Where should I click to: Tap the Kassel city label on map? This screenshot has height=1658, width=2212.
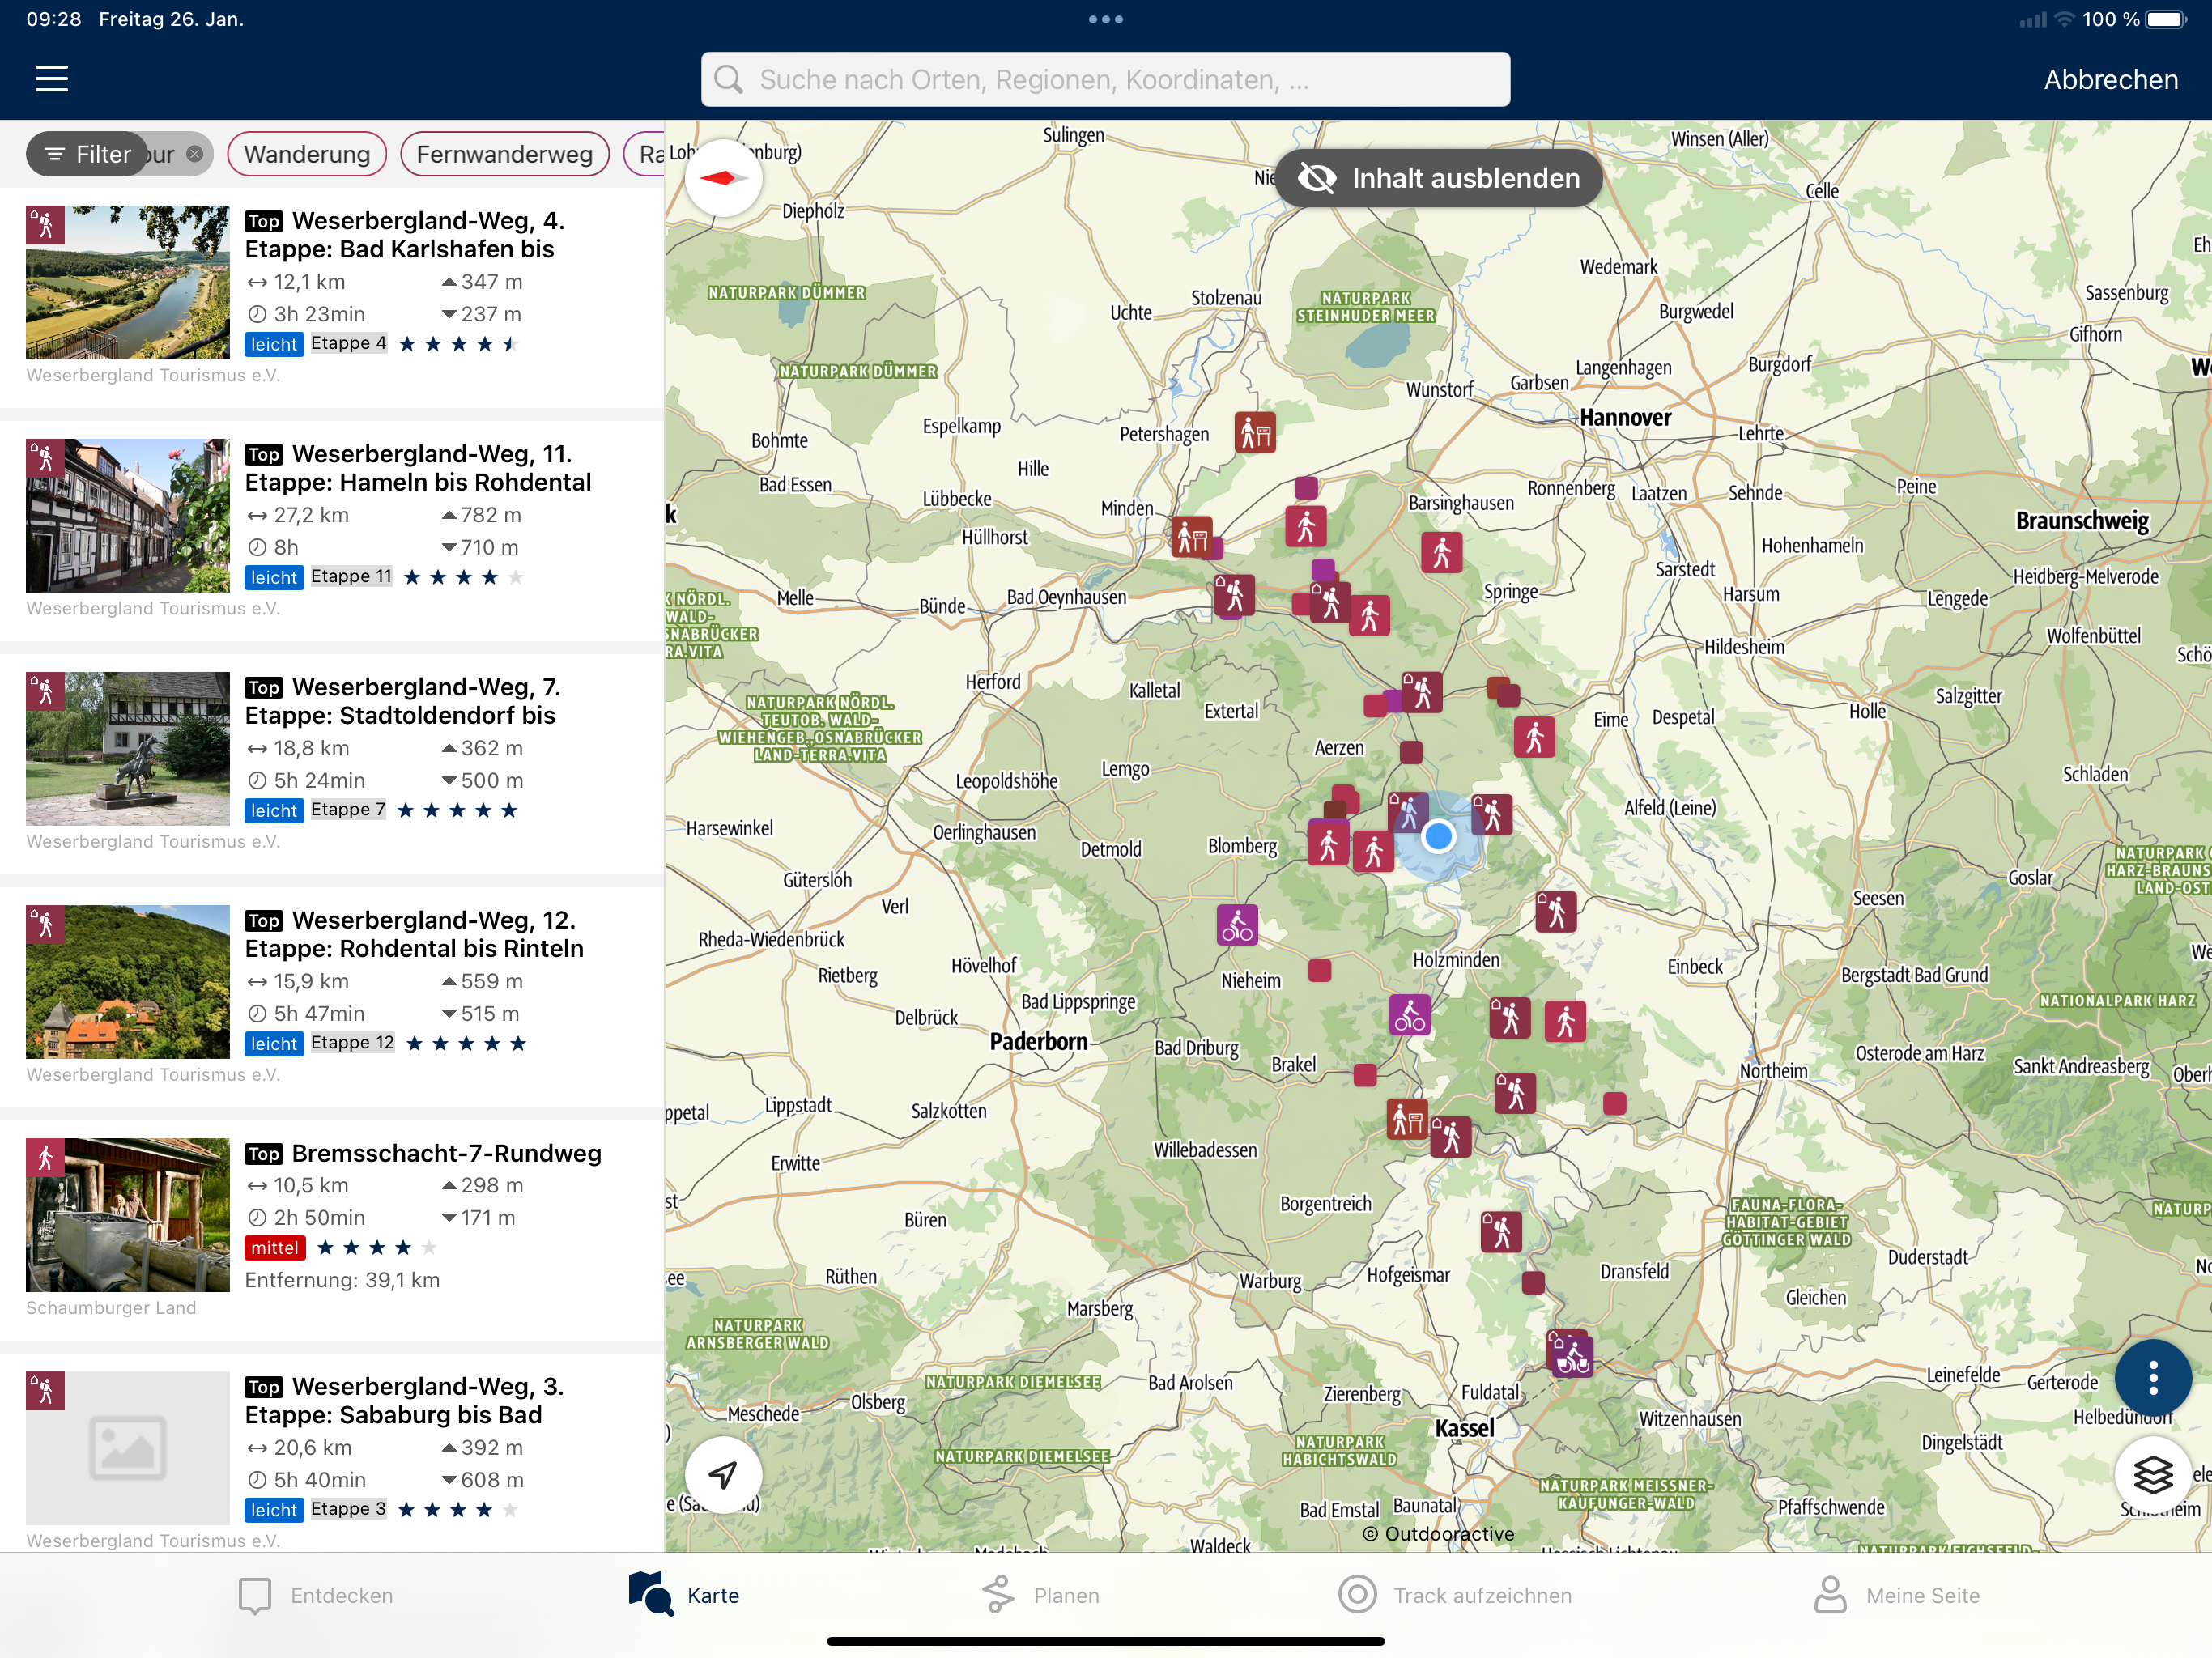click(x=1464, y=1428)
